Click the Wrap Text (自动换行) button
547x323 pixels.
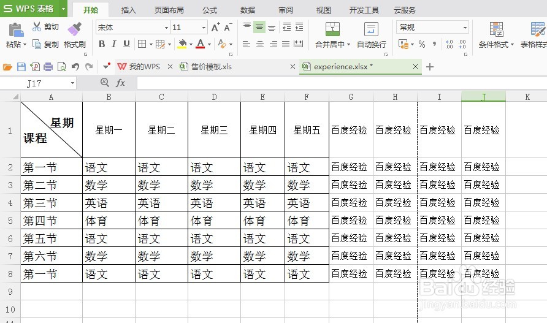pos(372,35)
